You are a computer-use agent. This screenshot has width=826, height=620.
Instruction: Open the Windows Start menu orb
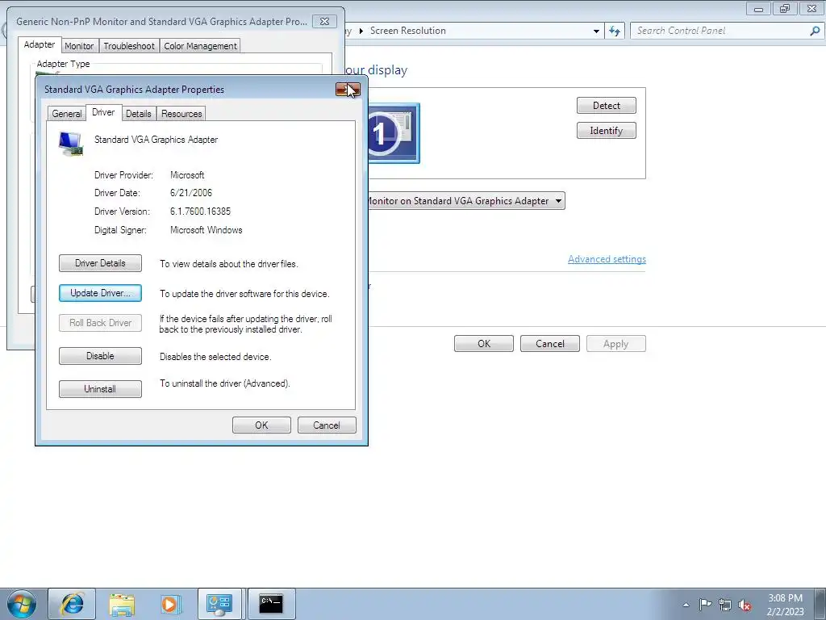[22, 604]
